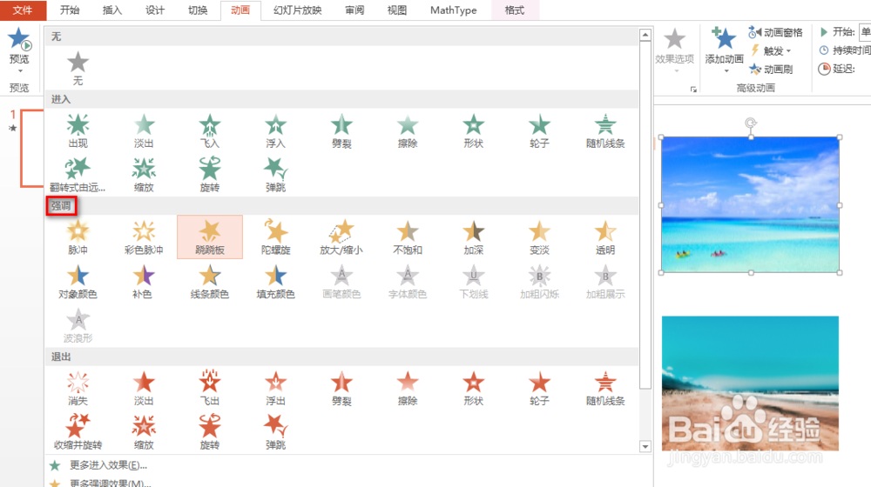The image size is (871, 487).
Task: Switch to the 设计 ribbon tab
Action: coord(155,10)
